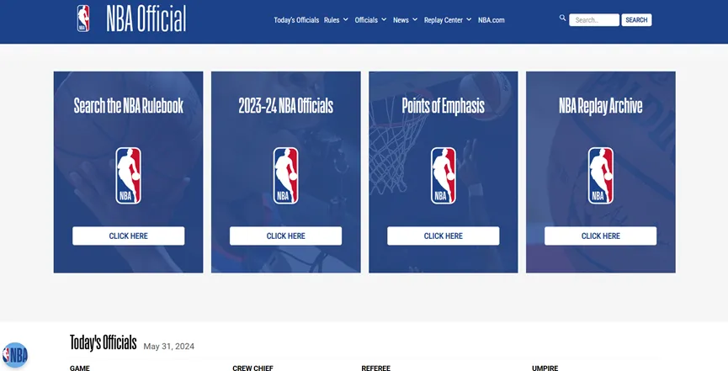
Task: Click NBA logo on Points of Emphasis card
Action: point(443,176)
